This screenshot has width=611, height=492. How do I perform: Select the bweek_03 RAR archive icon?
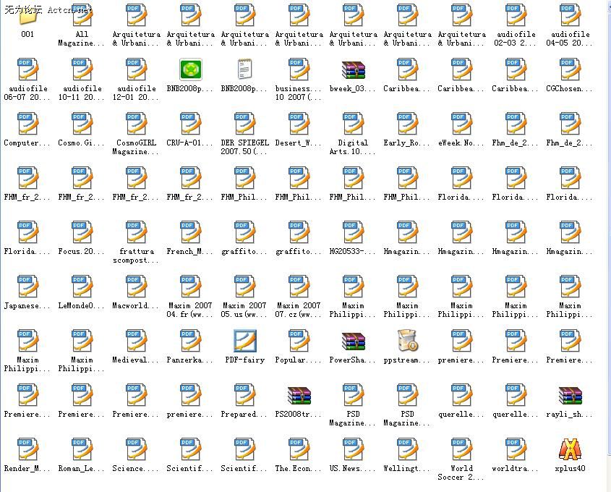click(x=353, y=69)
